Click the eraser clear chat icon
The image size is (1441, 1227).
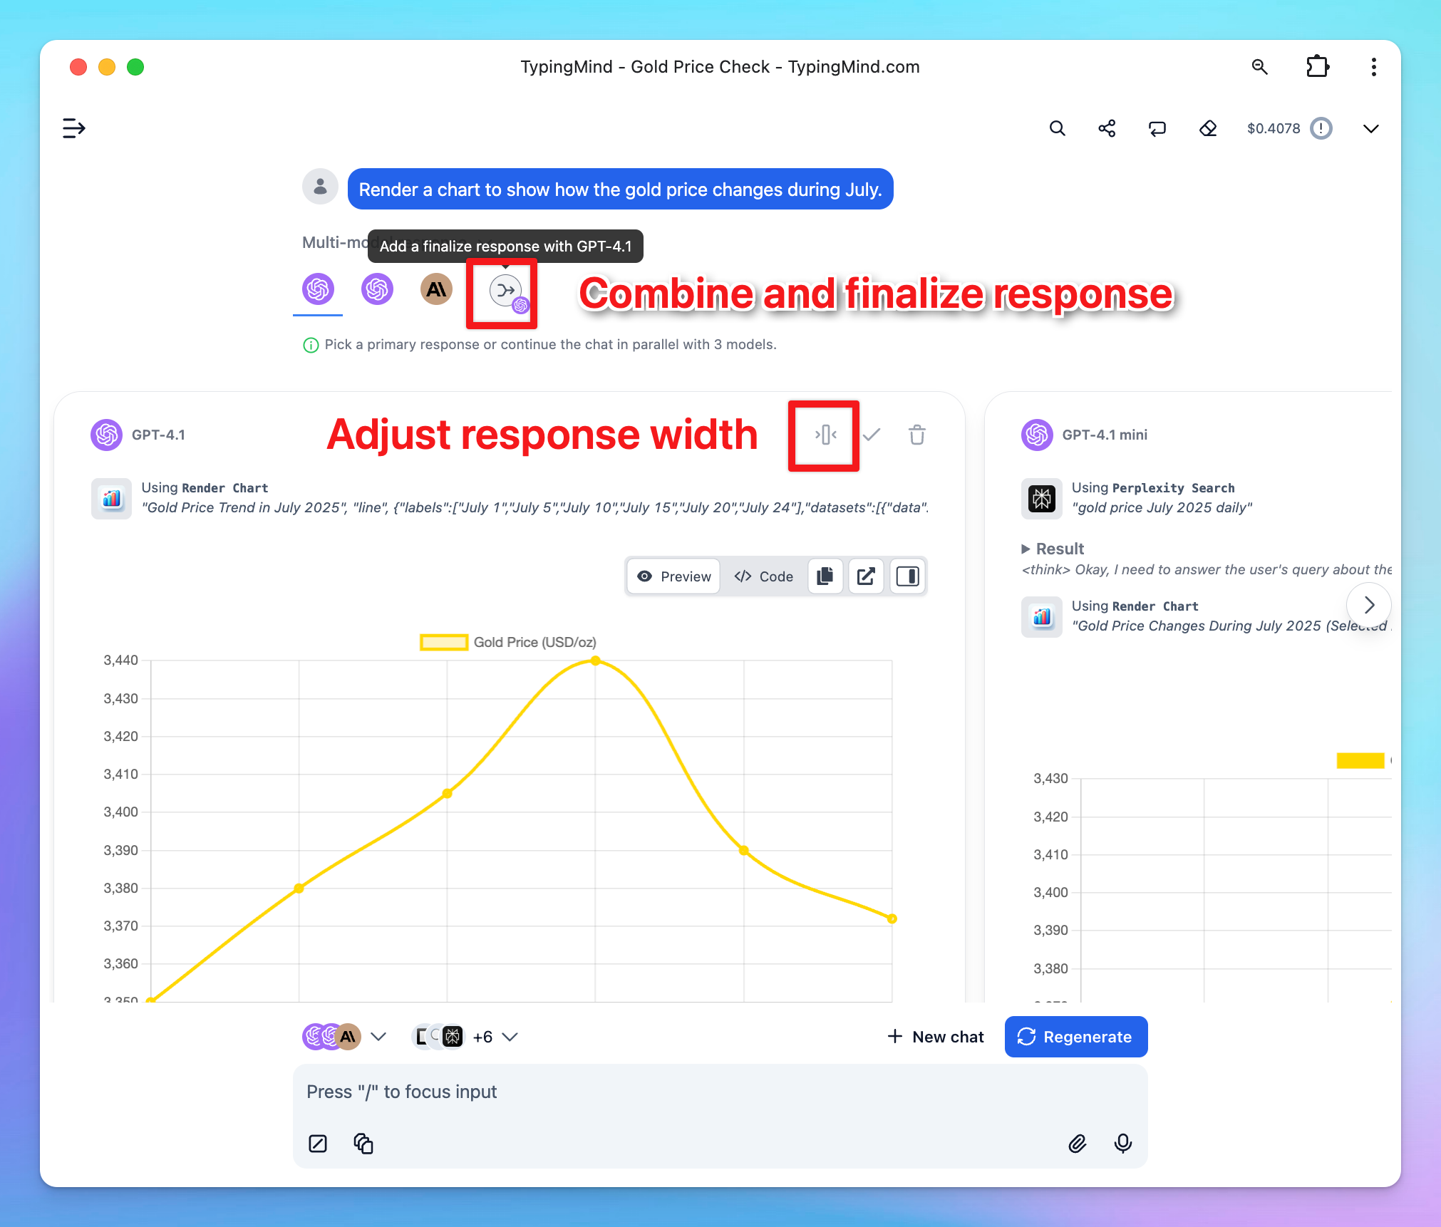tap(1208, 128)
